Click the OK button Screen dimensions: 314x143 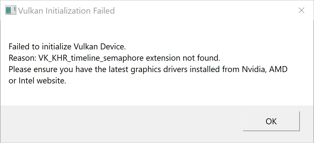[x=271, y=121]
